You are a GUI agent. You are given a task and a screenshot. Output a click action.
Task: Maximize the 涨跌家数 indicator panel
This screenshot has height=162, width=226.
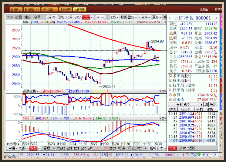click(163, 91)
